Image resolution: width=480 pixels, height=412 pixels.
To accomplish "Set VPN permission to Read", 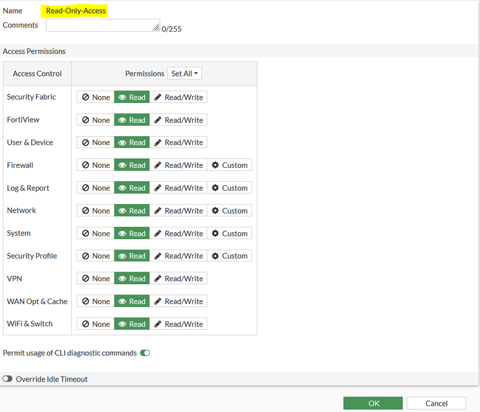I will (x=132, y=278).
